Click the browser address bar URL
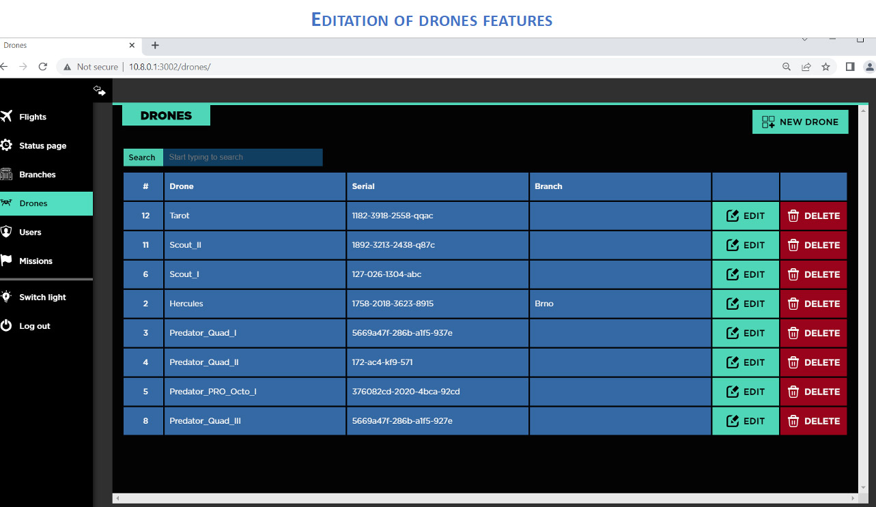The image size is (876, 507). pyautogui.click(x=169, y=67)
